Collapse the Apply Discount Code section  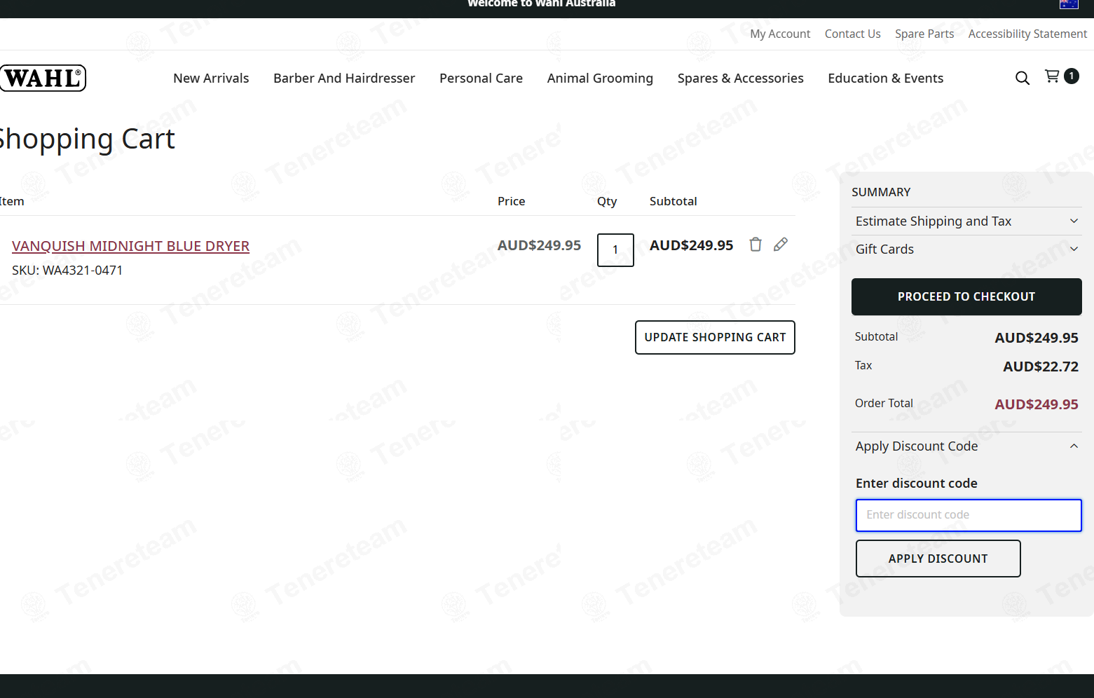pyautogui.click(x=966, y=446)
